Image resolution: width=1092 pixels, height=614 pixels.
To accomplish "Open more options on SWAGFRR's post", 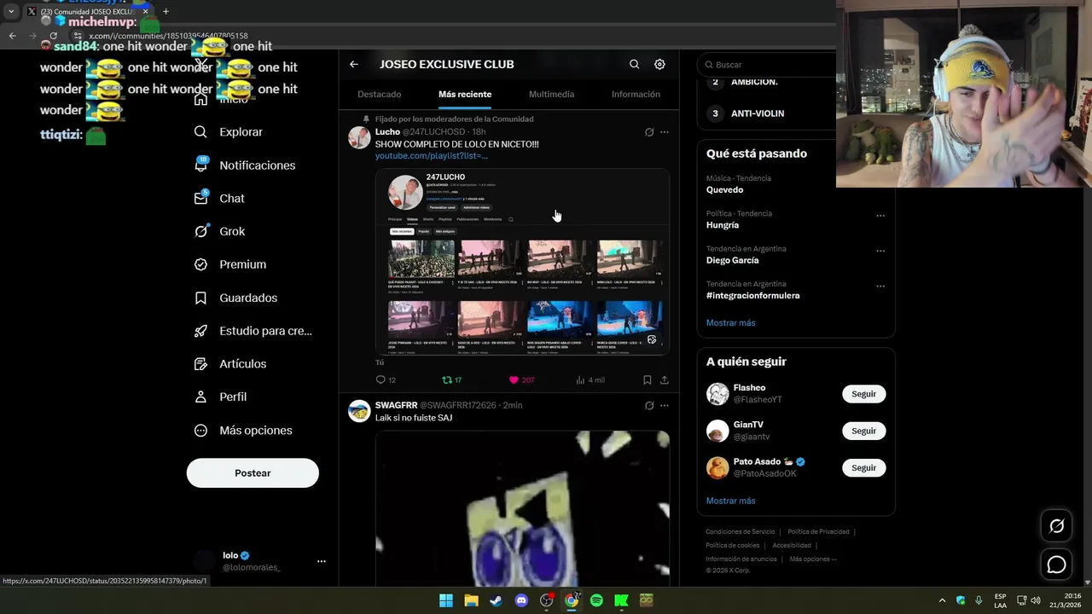I will coord(665,405).
